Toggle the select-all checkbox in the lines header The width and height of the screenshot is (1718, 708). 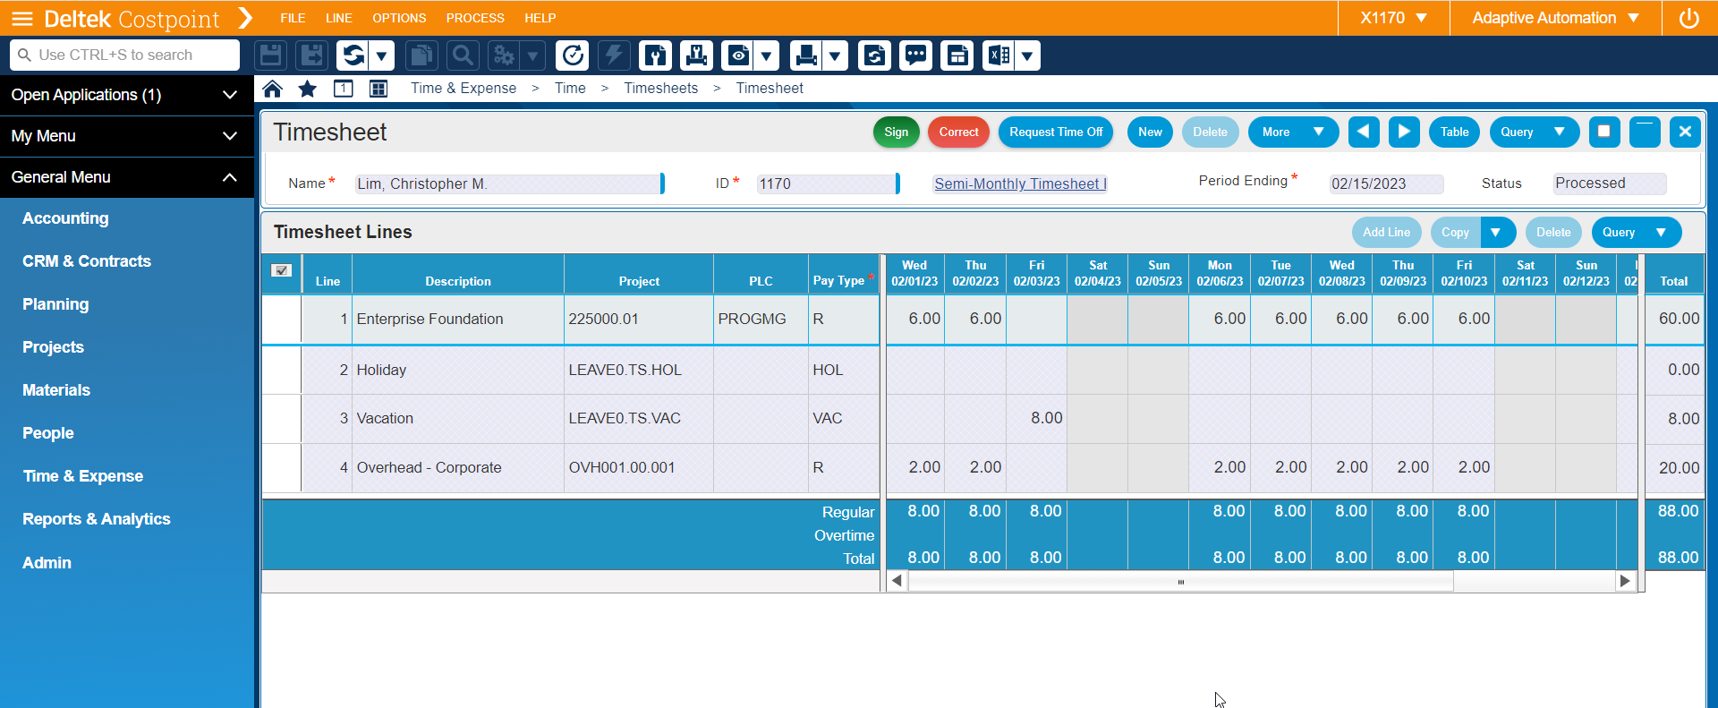click(281, 270)
